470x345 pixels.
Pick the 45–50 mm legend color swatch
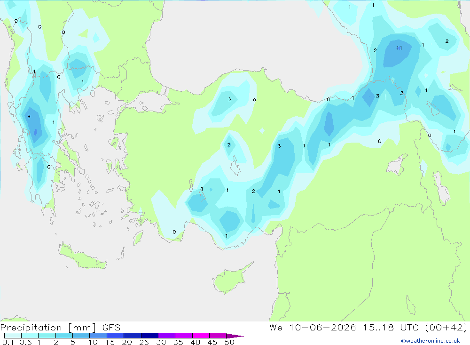(x=218, y=336)
